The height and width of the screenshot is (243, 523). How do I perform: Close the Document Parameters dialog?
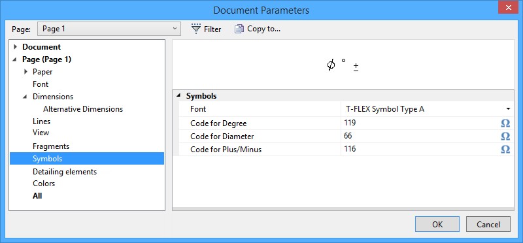(x=508, y=7)
